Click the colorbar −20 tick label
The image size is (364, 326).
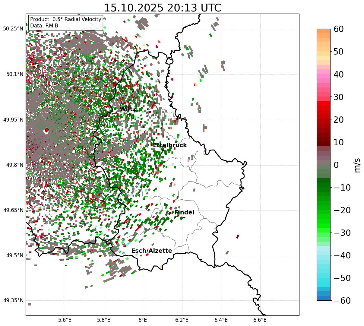[342, 210]
